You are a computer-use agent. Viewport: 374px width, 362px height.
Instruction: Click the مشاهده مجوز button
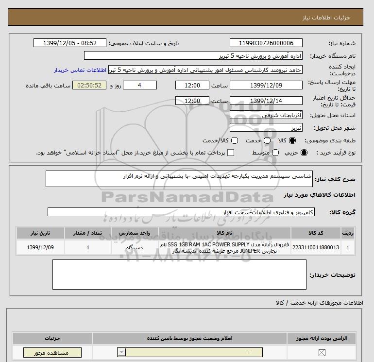click(x=52, y=352)
